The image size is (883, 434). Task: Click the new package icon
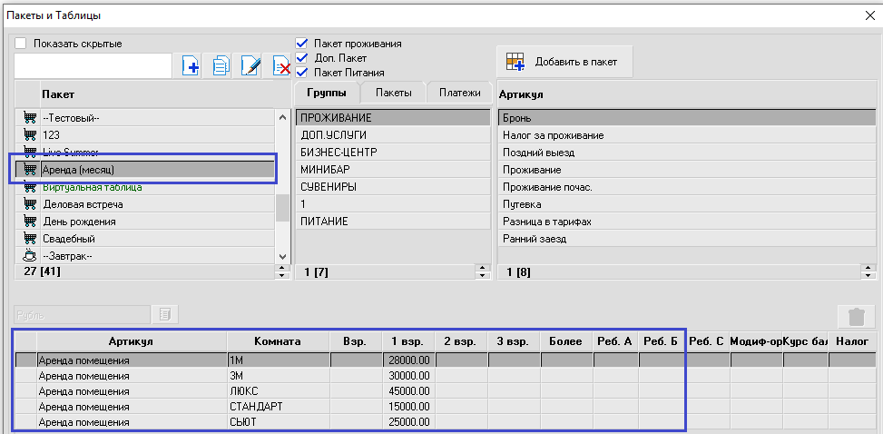click(191, 65)
